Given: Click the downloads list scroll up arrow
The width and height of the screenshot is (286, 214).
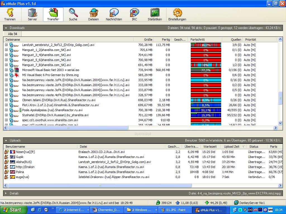Looking at the screenshot, I should coord(280,39).
